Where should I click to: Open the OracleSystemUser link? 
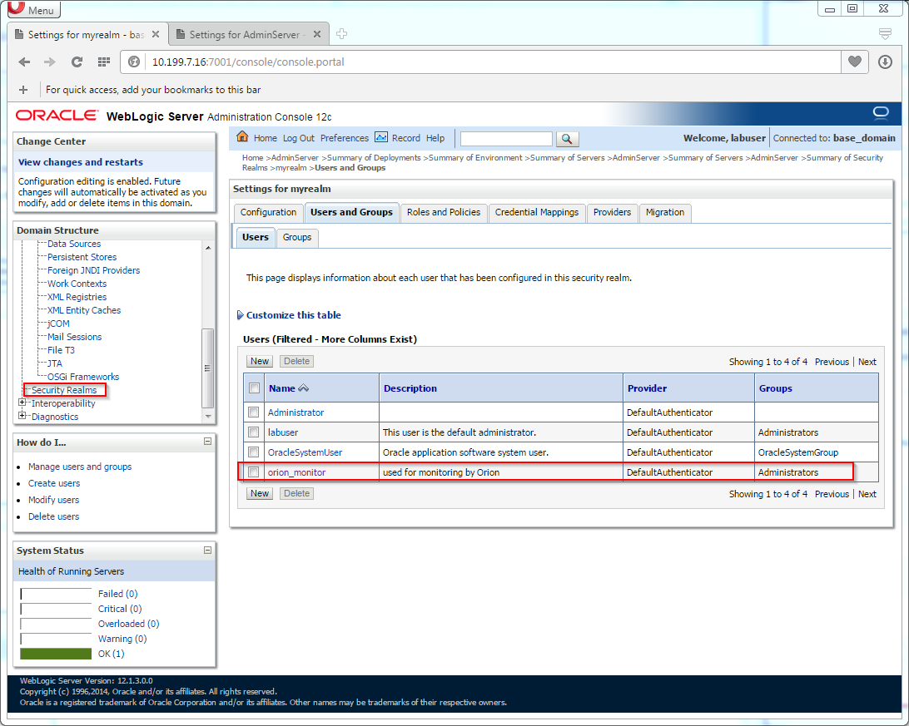305,452
